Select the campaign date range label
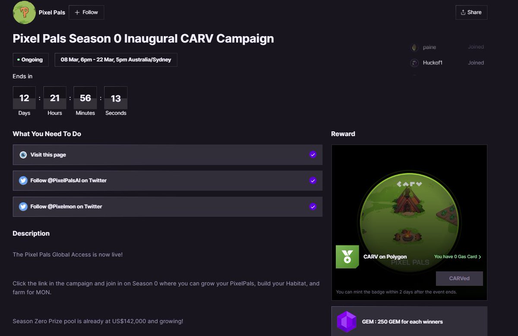Image resolution: width=518 pixels, height=336 pixels. pyautogui.click(x=116, y=60)
